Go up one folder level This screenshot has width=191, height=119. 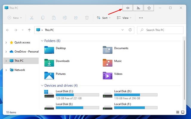(29, 30)
